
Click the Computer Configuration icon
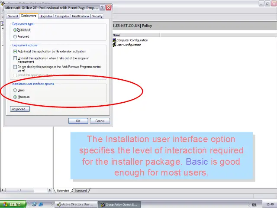(114, 40)
